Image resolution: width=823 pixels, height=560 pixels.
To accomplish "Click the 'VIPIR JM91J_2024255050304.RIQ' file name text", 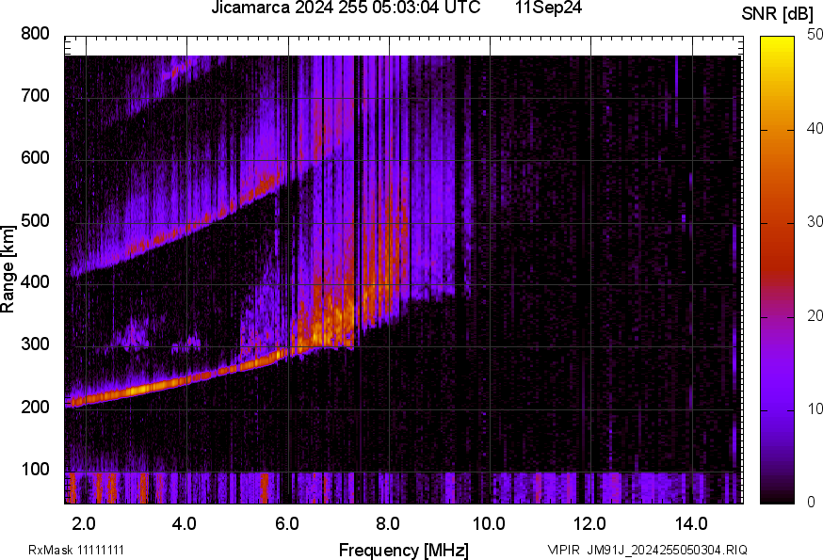I will (647, 550).
